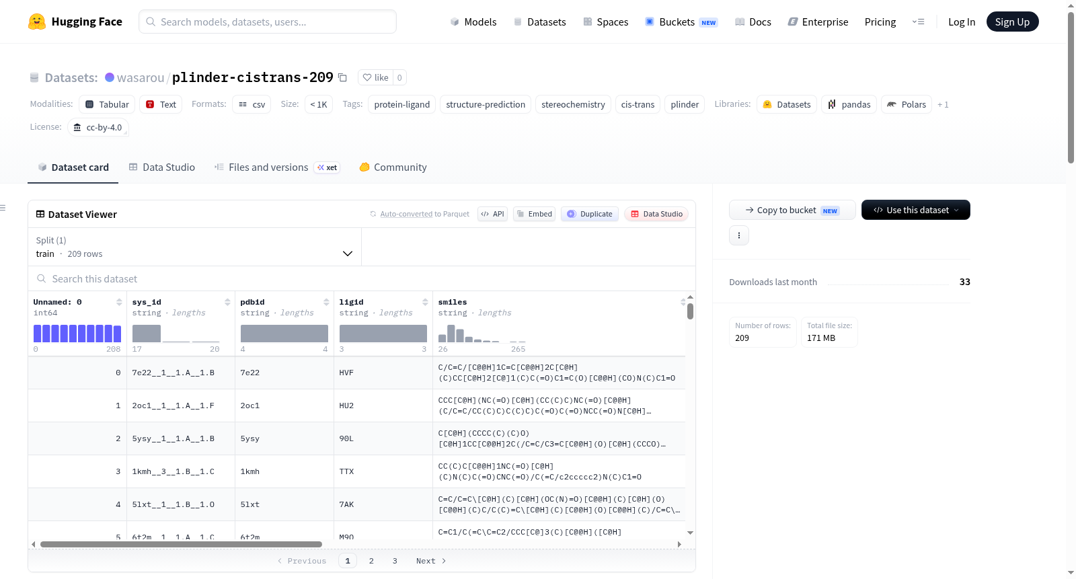Focus the Search this dataset field

click(362, 278)
